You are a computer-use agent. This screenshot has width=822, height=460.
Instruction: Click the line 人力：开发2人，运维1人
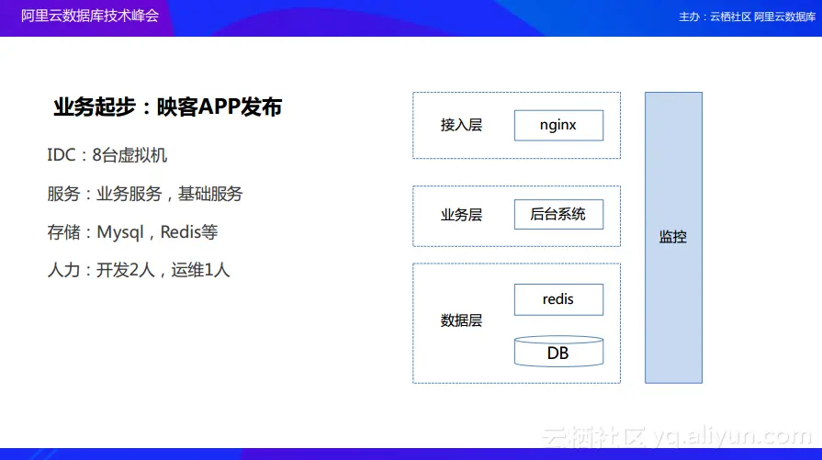click(x=139, y=270)
